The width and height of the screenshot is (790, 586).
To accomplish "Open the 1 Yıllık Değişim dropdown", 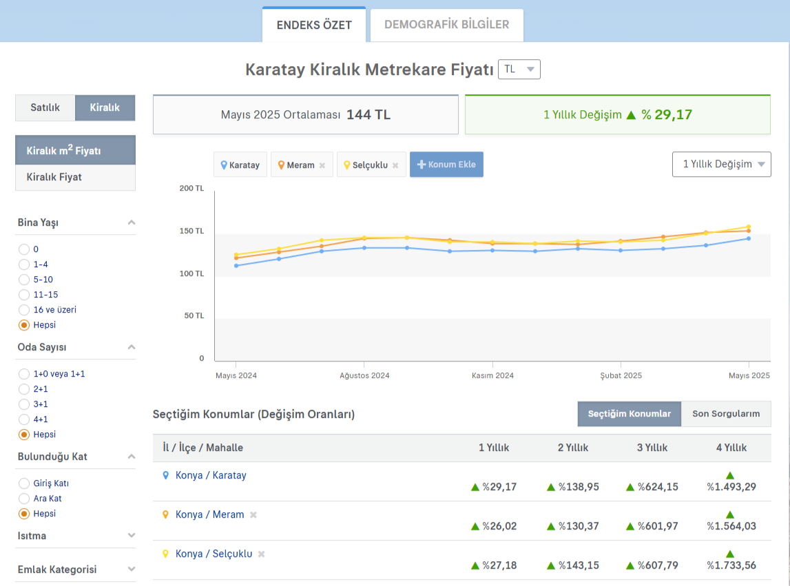I will pyautogui.click(x=721, y=165).
